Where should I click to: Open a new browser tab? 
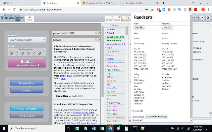tap(163, 3)
